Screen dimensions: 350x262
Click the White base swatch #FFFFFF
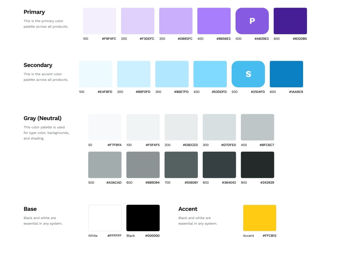click(x=105, y=218)
